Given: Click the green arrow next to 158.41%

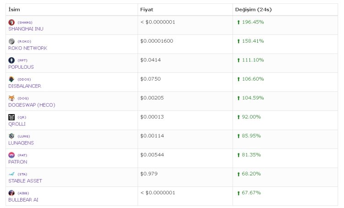Looking at the screenshot, I should tap(239, 41).
